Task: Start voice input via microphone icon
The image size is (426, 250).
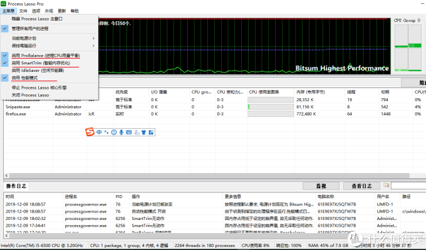Action: (121, 132)
